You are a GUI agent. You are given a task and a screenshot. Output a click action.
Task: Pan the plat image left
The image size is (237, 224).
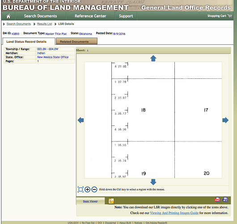click(80, 120)
